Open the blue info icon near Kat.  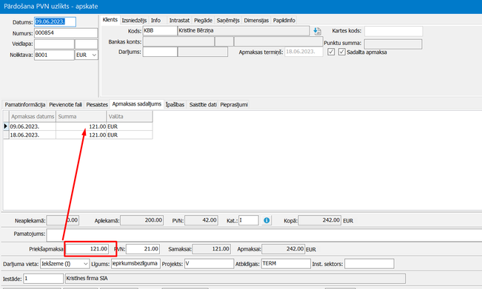tap(267, 220)
